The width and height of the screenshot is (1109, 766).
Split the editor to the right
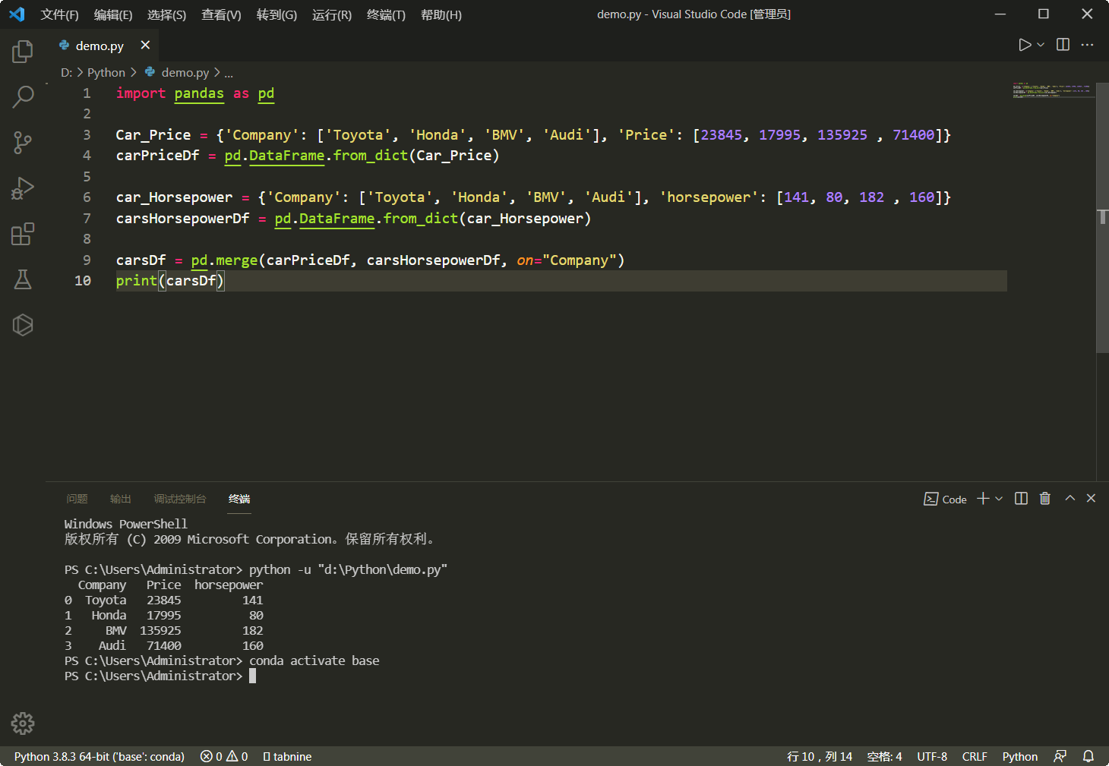point(1061,44)
